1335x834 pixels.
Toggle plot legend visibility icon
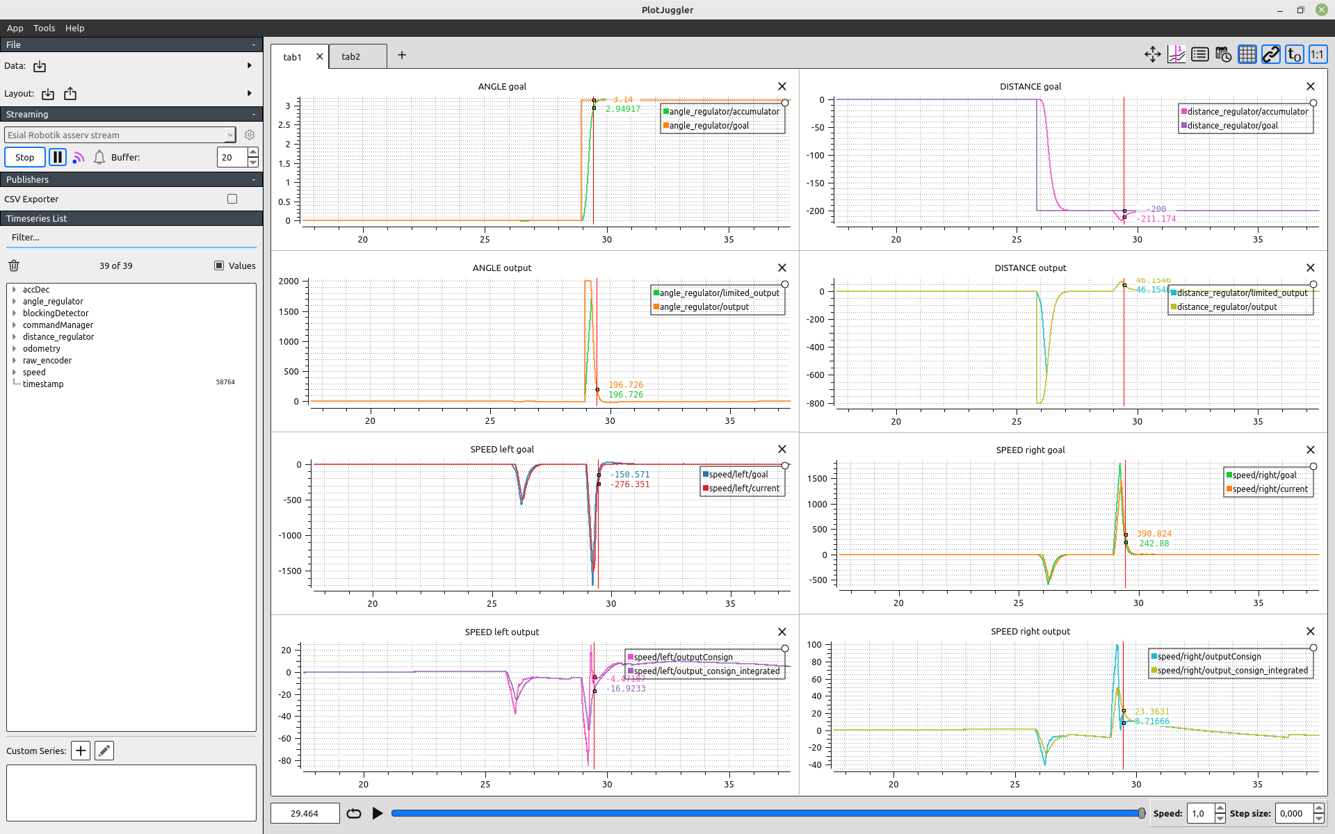pos(1199,55)
